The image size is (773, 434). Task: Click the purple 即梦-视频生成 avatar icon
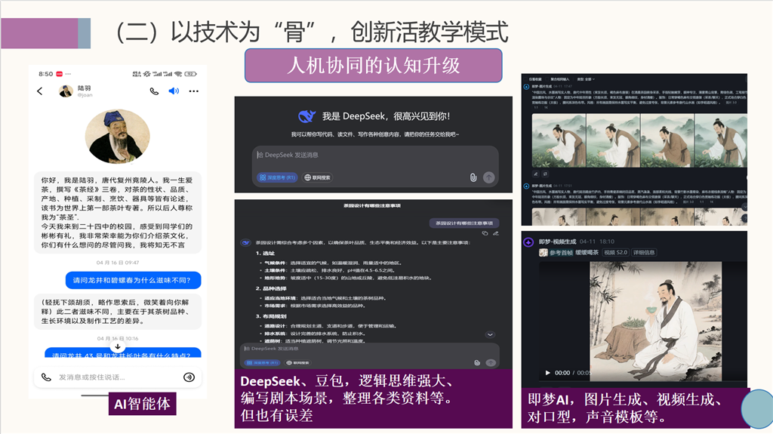point(528,242)
